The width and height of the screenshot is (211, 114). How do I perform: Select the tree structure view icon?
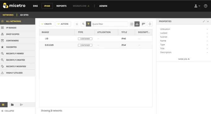click(21, 105)
